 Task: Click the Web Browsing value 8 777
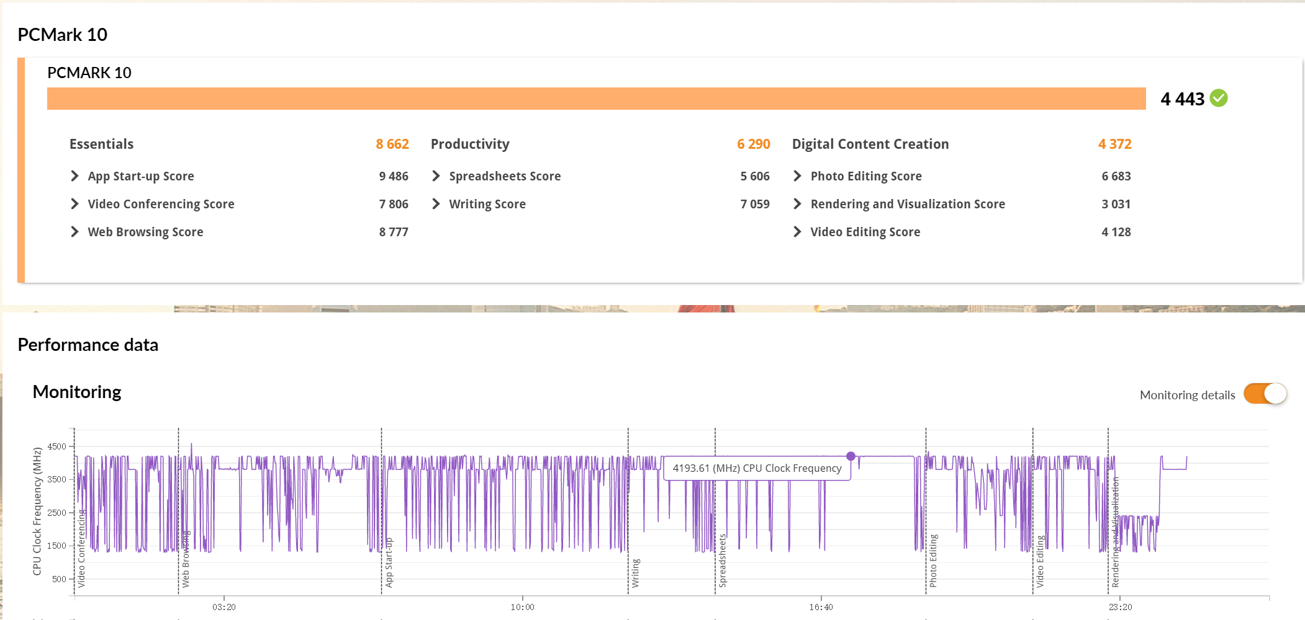pyautogui.click(x=394, y=232)
